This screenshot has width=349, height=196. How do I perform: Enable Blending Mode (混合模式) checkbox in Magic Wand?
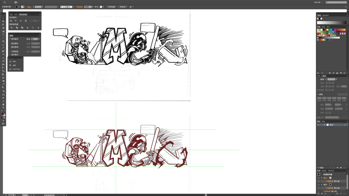(x=10, y=55)
